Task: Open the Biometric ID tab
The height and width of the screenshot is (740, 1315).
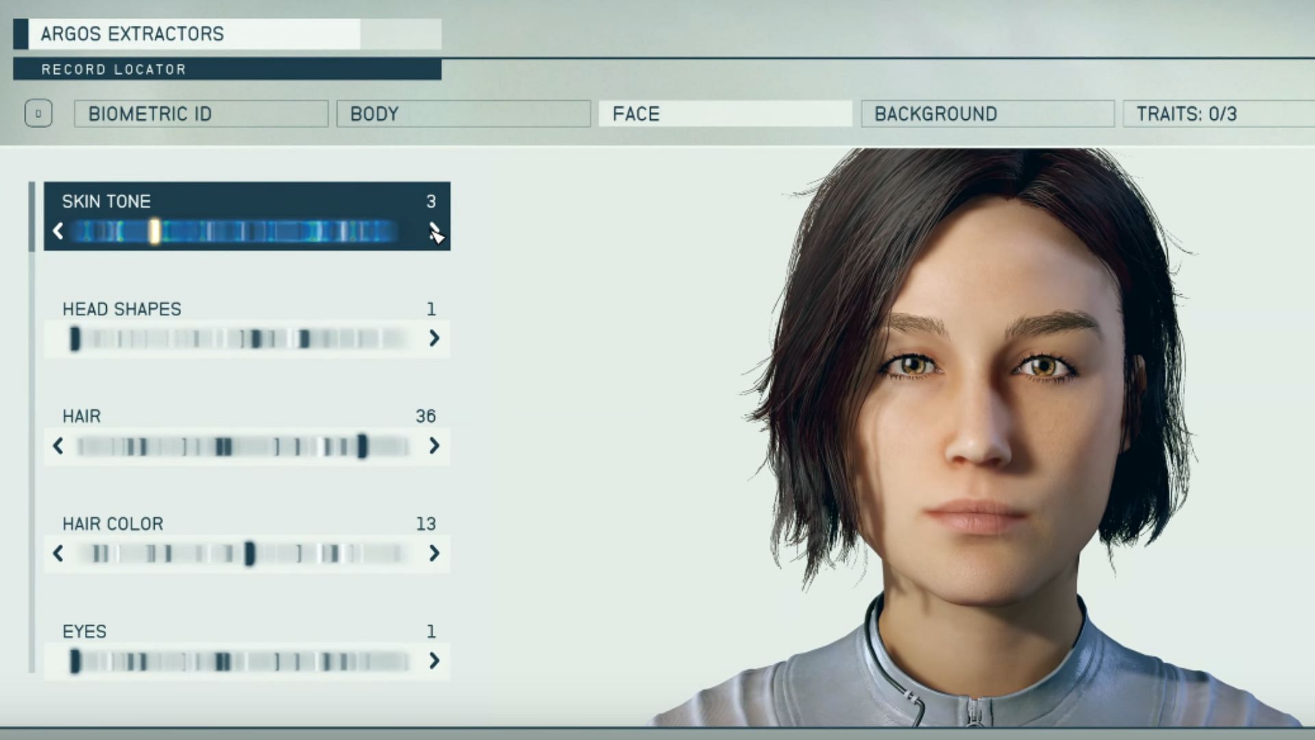Action: pos(201,114)
